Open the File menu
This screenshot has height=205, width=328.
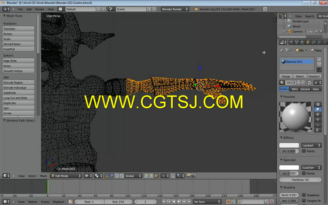pos(20,9)
